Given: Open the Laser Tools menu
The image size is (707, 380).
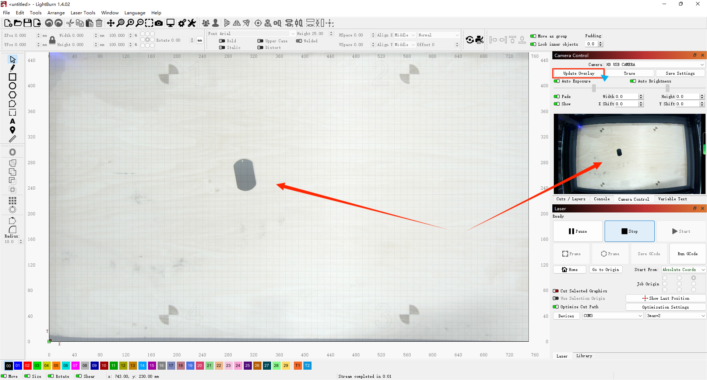Looking at the screenshot, I should (x=83, y=13).
